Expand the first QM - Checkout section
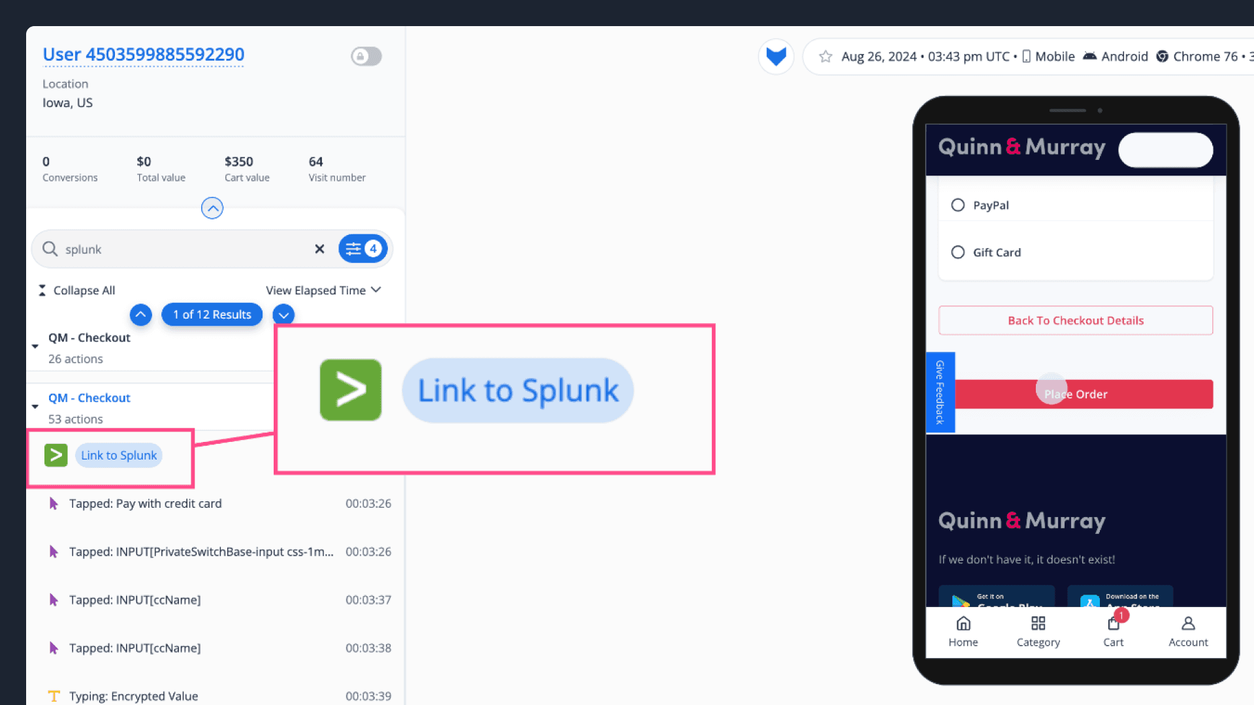The image size is (1254, 705). (x=35, y=344)
